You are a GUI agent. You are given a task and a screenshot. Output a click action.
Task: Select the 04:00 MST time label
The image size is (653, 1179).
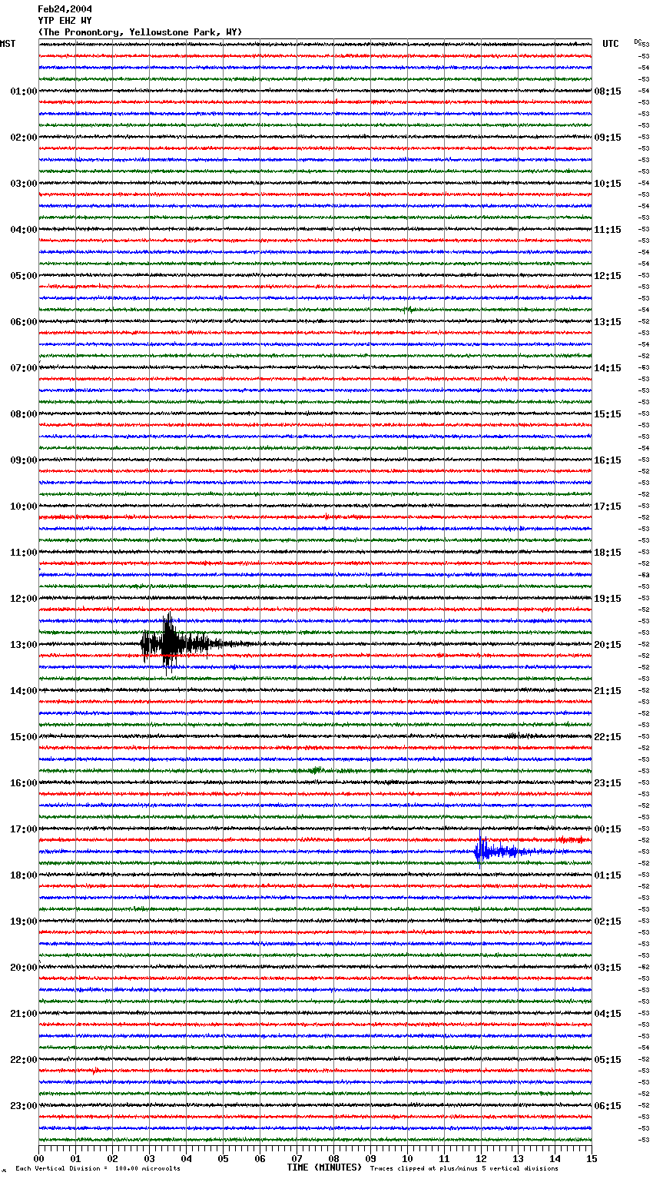click(24, 230)
